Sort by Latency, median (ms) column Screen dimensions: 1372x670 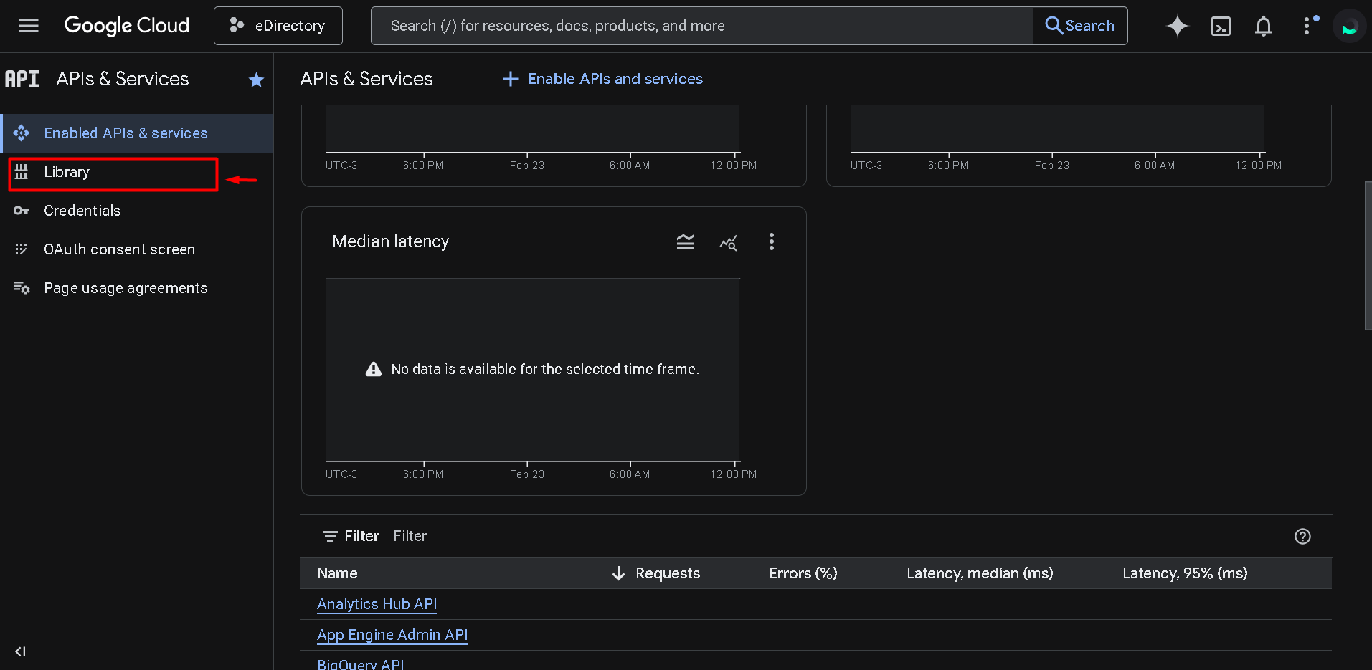[980, 573]
